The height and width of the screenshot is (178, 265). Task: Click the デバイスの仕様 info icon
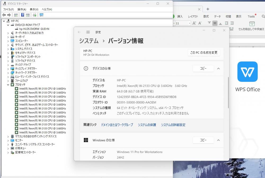pos(86,69)
